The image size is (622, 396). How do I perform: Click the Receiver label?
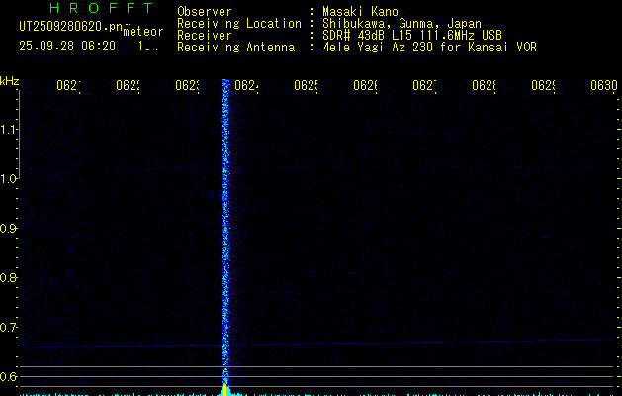tap(205, 36)
